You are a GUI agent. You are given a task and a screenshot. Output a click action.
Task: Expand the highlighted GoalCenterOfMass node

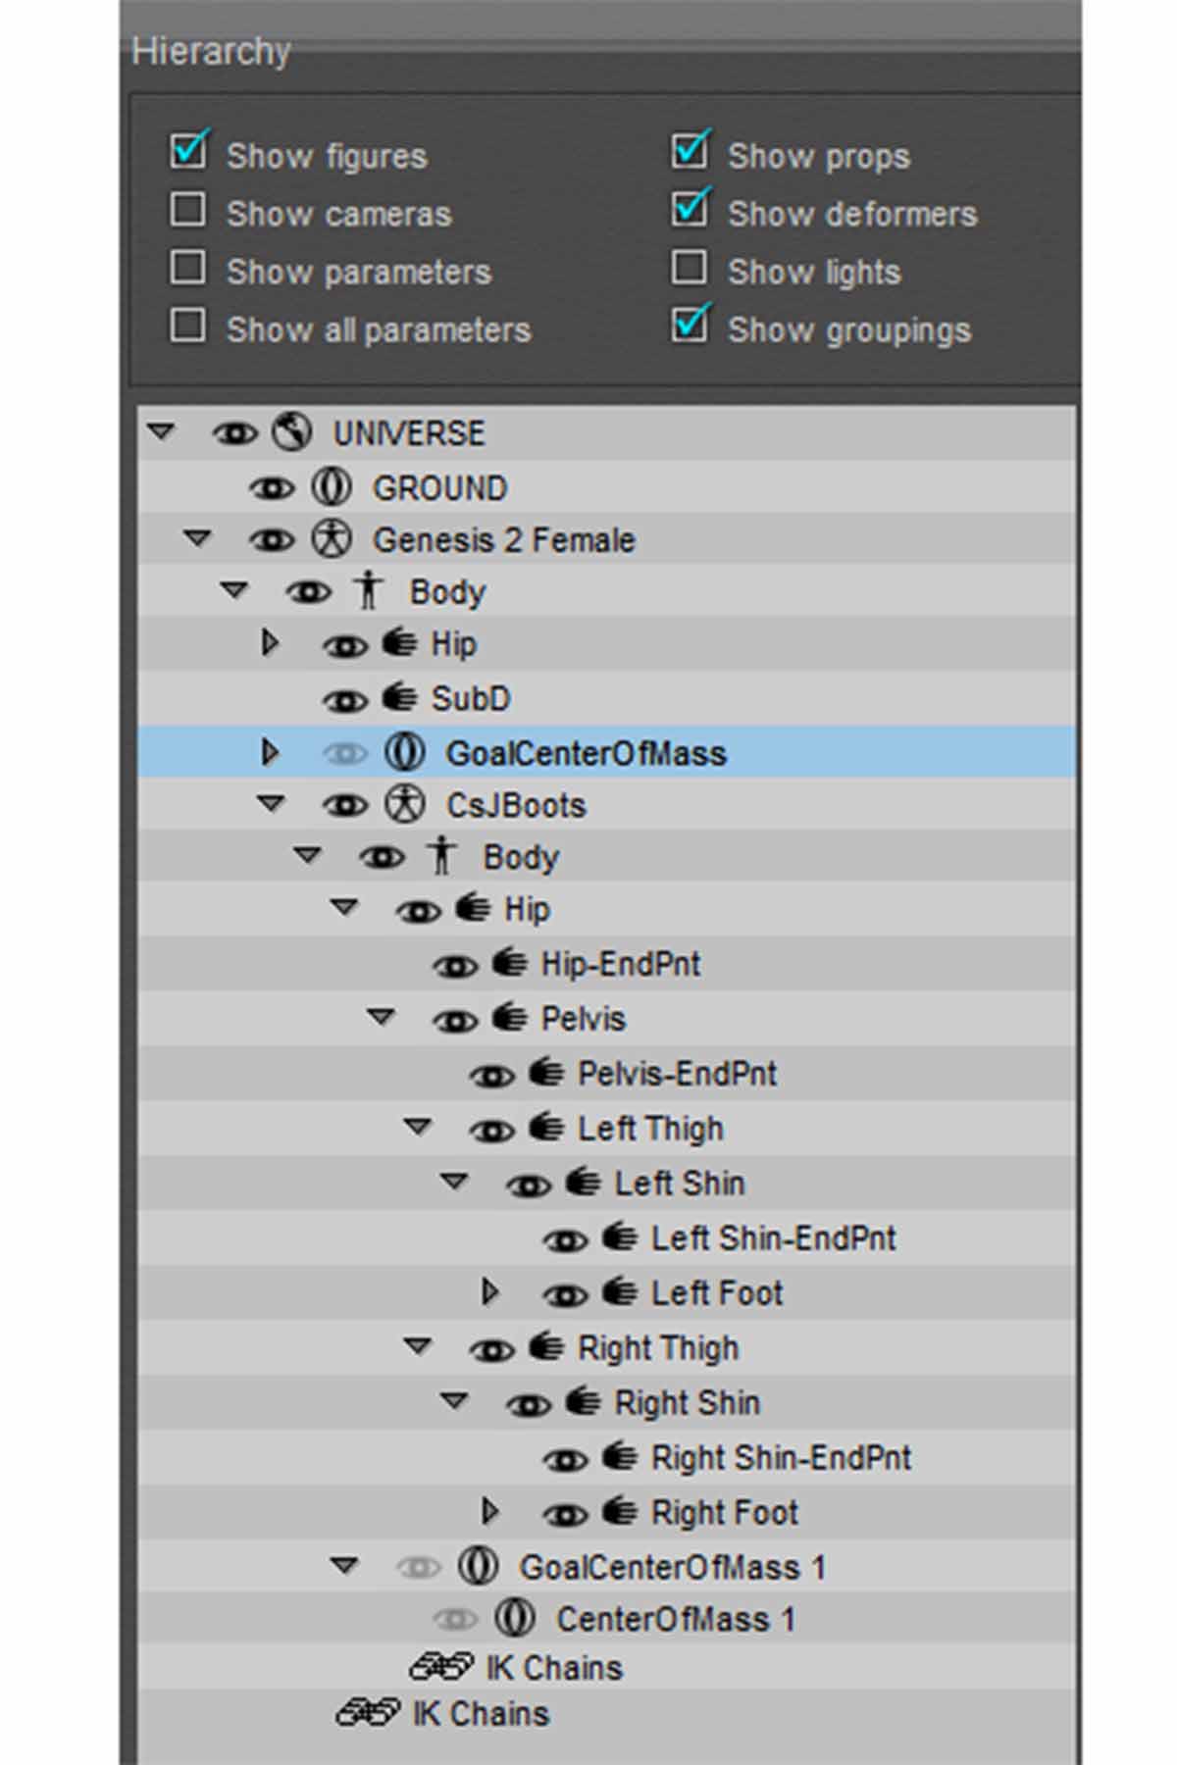[x=270, y=752]
